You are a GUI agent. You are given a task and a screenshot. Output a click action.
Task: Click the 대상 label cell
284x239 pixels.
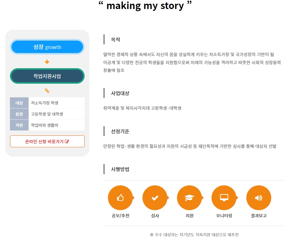tap(19, 103)
